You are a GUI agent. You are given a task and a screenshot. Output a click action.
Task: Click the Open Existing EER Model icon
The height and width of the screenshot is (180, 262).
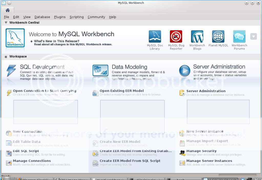tap(96, 93)
